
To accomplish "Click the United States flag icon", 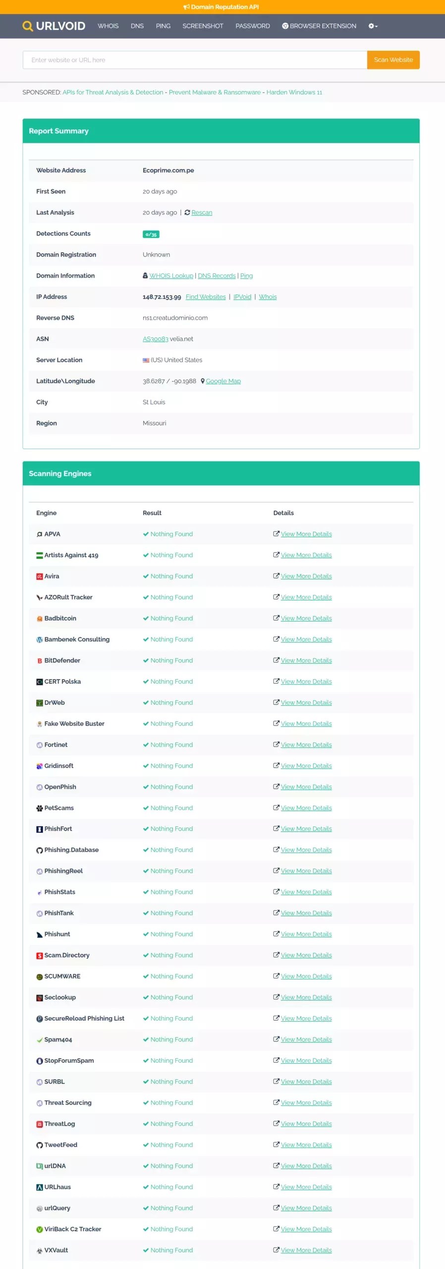I will tap(146, 360).
